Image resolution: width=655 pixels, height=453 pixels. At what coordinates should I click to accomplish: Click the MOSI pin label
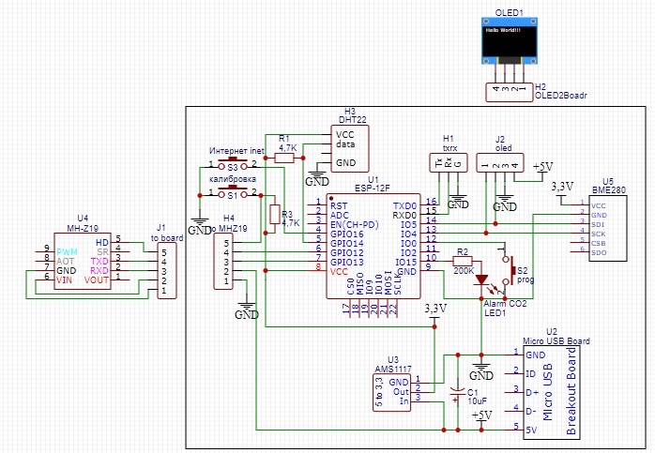pyautogui.click(x=388, y=285)
